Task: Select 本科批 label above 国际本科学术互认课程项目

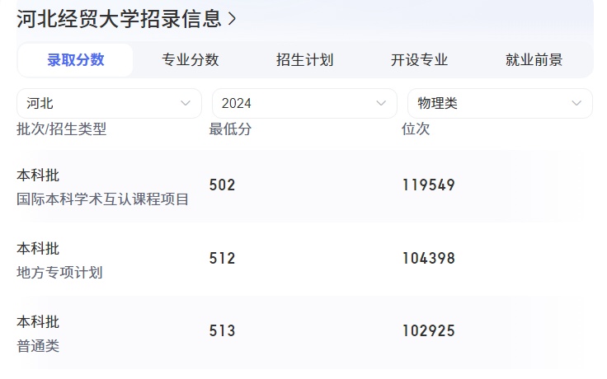Action: click(x=38, y=175)
